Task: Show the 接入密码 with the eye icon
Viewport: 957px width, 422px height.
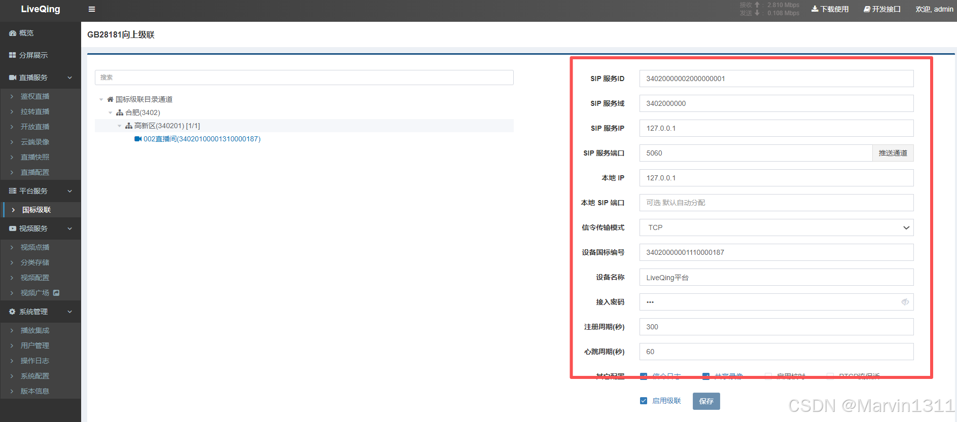Action: [x=905, y=302]
